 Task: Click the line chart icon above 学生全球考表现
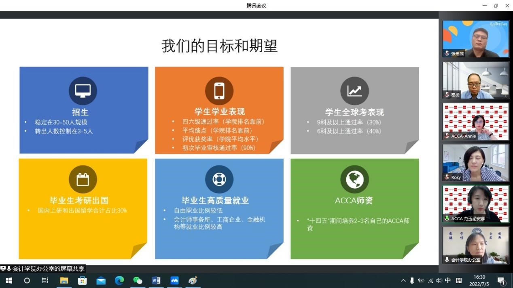point(354,91)
